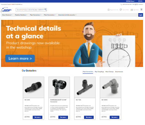Open My Orders list icon
The width and height of the screenshot is (145, 125).
(132, 10)
